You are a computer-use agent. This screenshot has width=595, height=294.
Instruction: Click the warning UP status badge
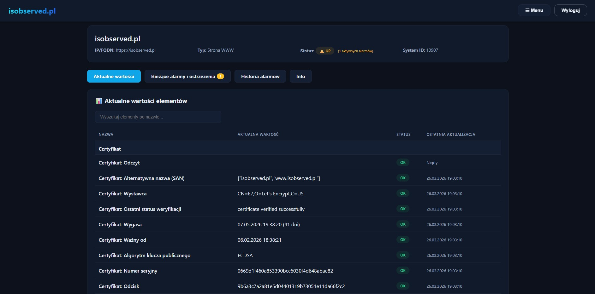325,51
